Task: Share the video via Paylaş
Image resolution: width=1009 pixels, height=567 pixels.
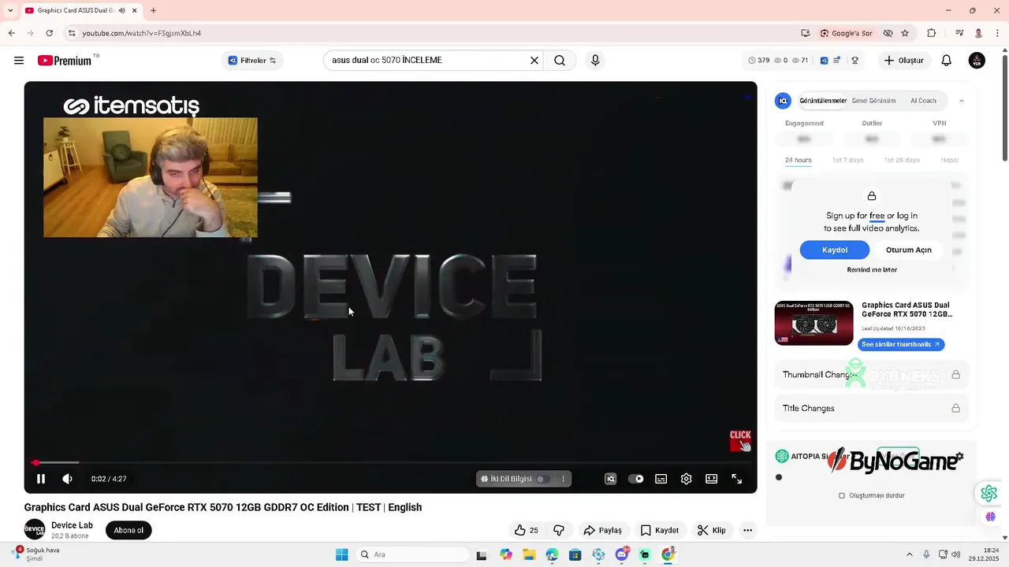Action: pos(603,530)
